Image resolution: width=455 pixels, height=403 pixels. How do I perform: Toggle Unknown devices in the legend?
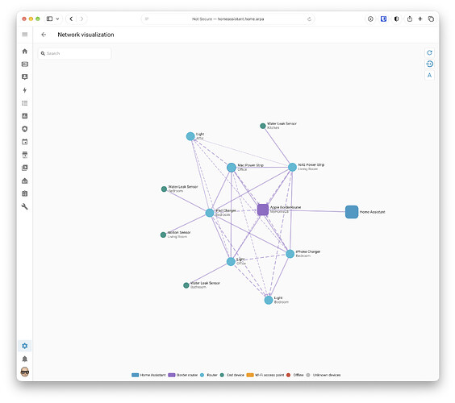pos(324,375)
